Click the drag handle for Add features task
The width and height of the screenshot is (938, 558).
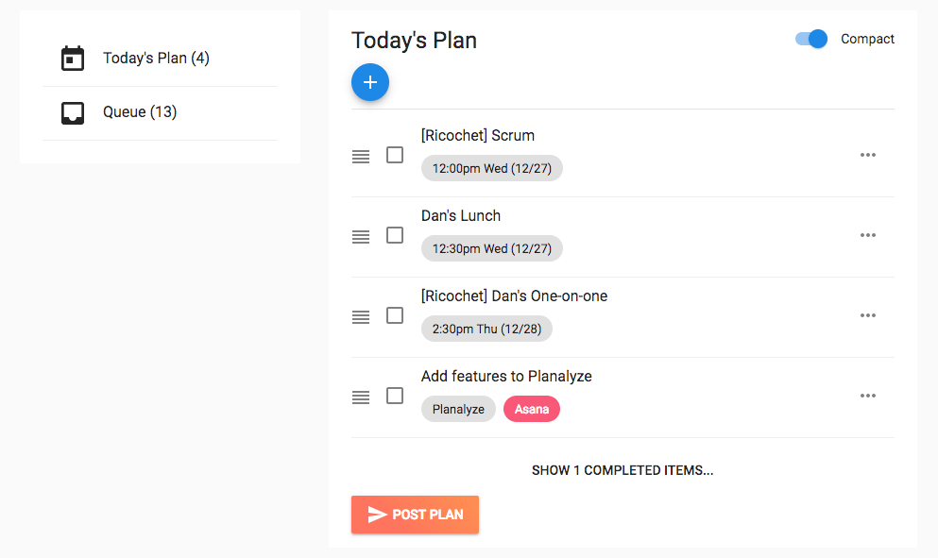pos(361,397)
